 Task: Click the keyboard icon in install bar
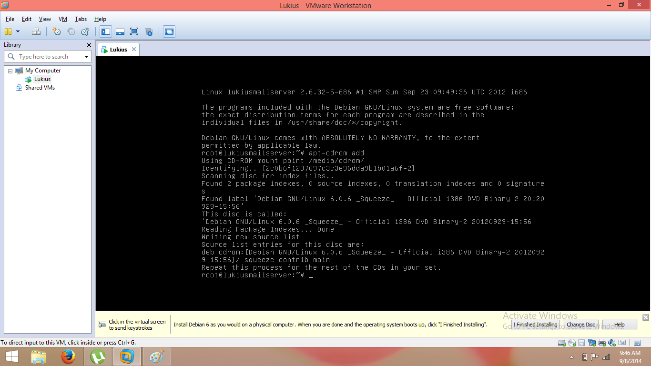tap(102, 325)
